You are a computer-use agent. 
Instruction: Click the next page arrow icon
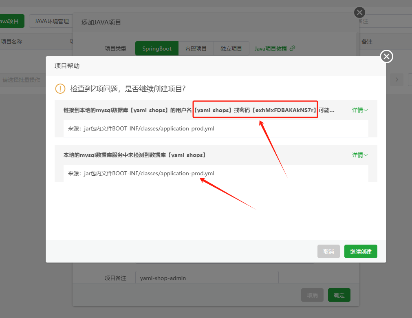pyautogui.click(x=397, y=79)
